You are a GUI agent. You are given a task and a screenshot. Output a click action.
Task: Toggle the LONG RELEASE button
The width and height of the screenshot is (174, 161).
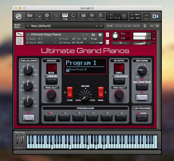(119, 81)
